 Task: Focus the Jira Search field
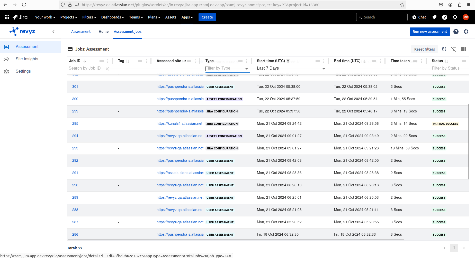(382, 17)
